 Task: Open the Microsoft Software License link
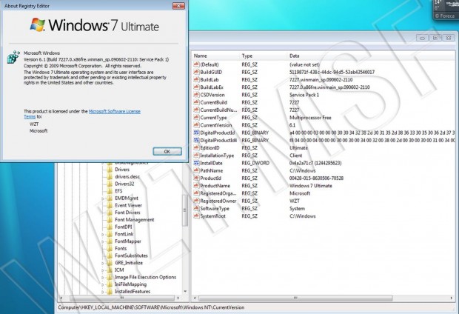pyautogui.click(x=115, y=111)
